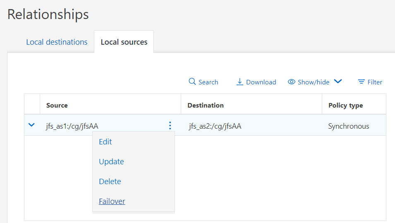
Task: Click the Filter lines icon
Action: [x=361, y=82]
